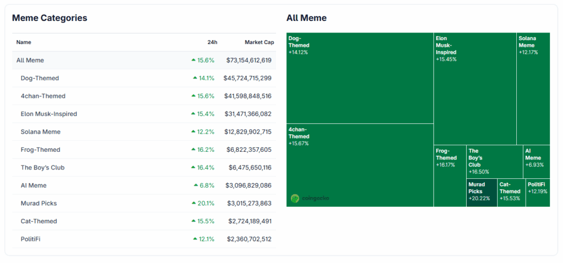Viewport: 563px width, 263px height.
Task: Click green up arrow in AI Meme row
Action: [x=195, y=185]
